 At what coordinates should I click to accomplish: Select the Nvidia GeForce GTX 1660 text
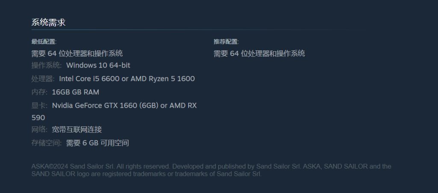(95, 106)
